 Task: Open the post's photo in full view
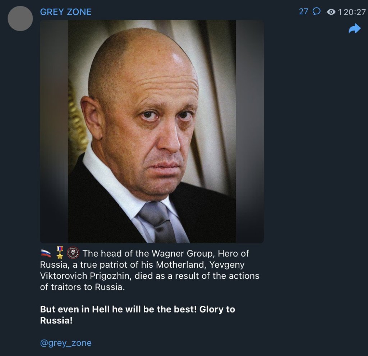pos(152,131)
